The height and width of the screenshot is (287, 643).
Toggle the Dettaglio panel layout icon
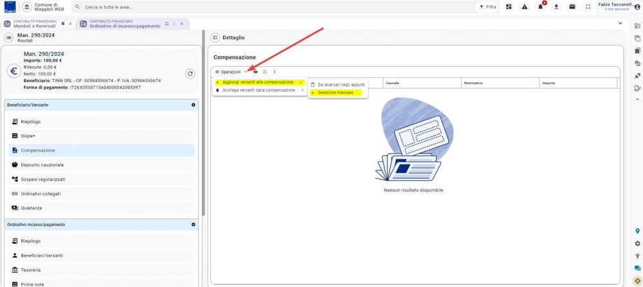[x=215, y=38]
